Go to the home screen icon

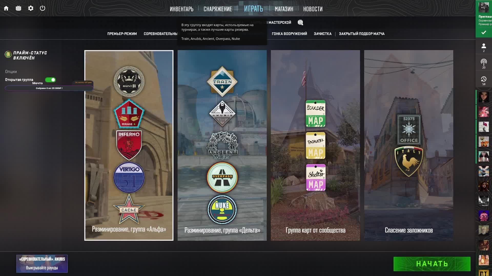(x=6, y=8)
